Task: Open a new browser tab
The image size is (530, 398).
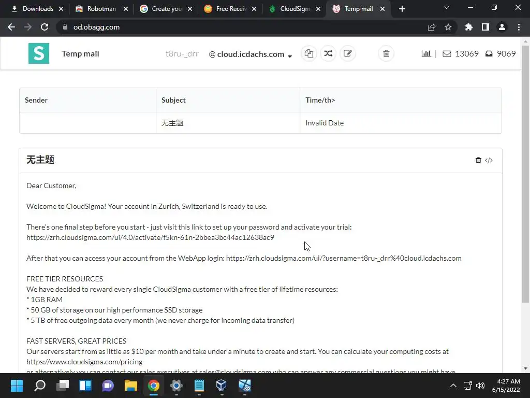Action: point(402,9)
